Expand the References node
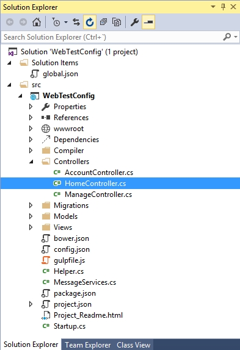The image size is (240, 350). pyautogui.click(x=31, y=118)
